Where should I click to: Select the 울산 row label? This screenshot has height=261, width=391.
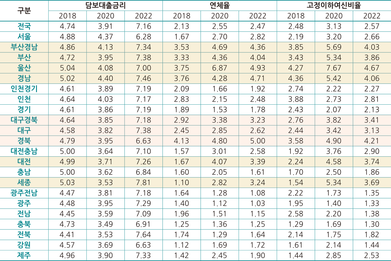(24, 68)
